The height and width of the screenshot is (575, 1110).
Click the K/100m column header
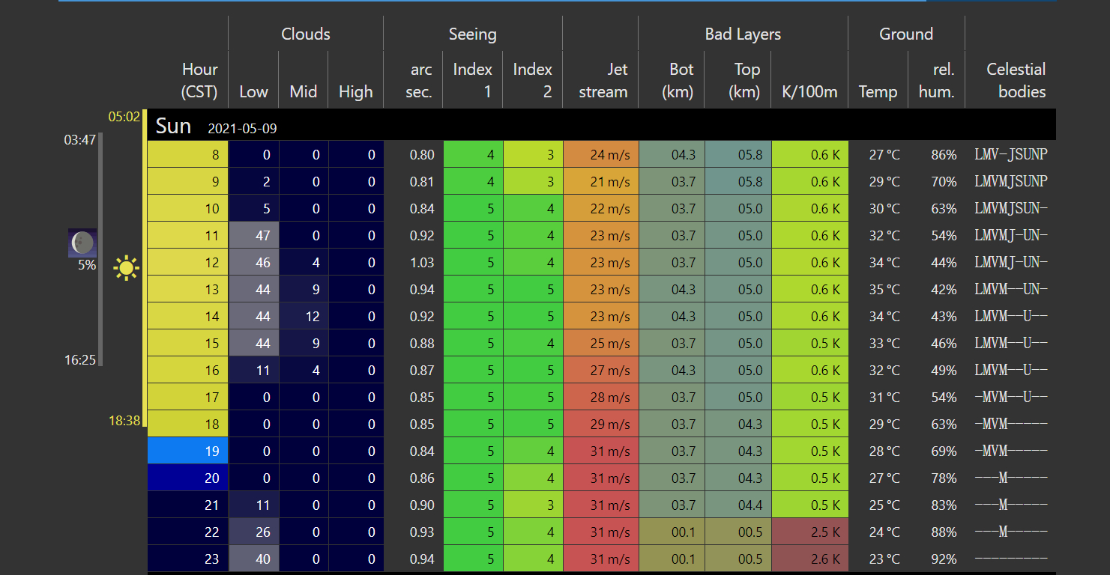coord(809,91)
